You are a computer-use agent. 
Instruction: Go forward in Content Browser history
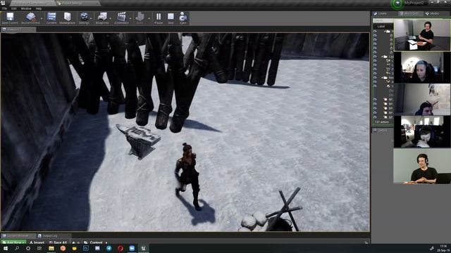[x=78, y=242]
